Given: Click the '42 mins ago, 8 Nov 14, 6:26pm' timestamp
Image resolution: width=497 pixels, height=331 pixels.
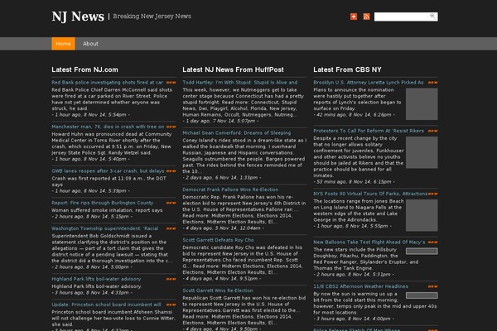Looking at the screenshot, I should (354, 115).
